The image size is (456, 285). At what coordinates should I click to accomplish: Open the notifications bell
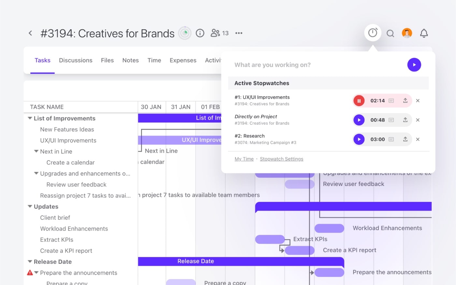[x=424, y=33]
